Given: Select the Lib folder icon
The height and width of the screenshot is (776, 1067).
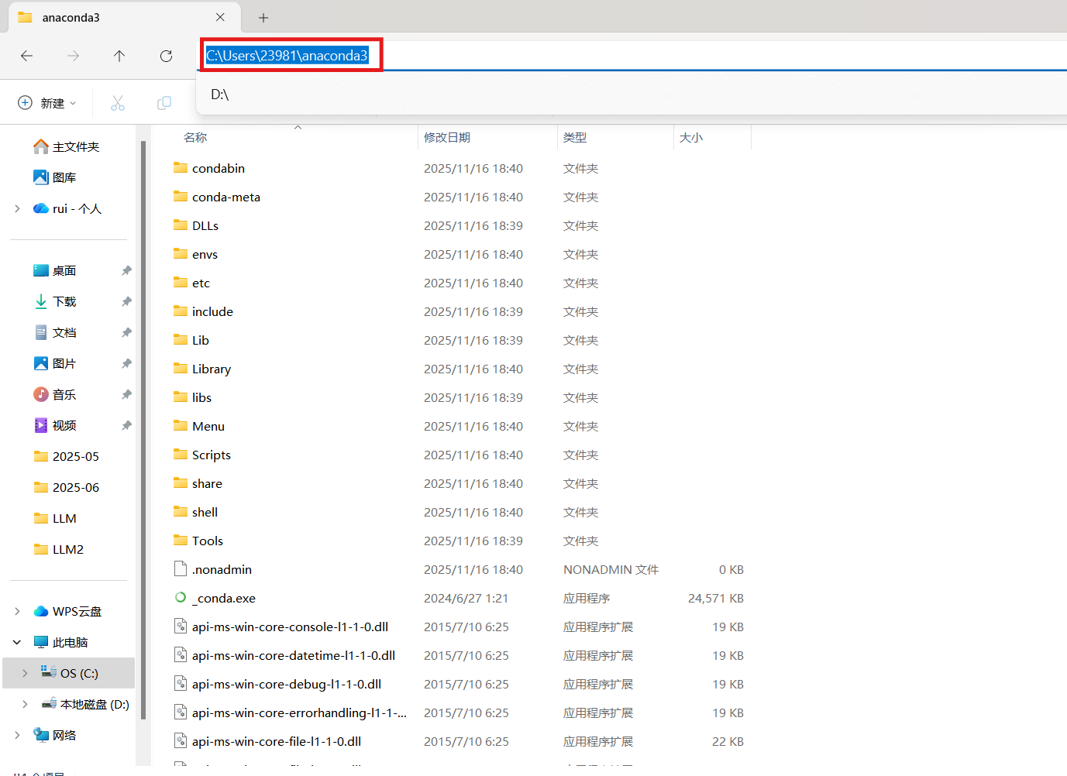Looking at the screenshot, I should tap(181, 339).
